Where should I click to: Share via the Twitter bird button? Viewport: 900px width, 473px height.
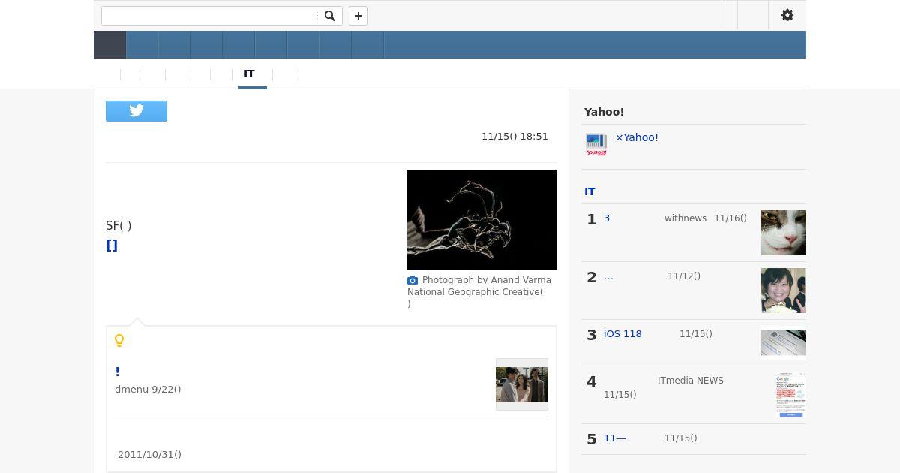(136, 111)
